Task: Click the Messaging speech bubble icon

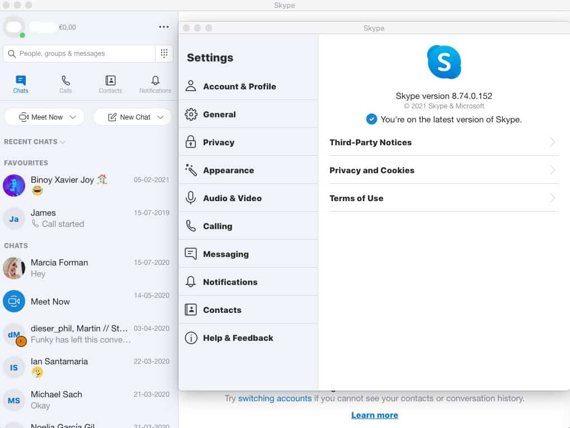Action: point(191,253)
